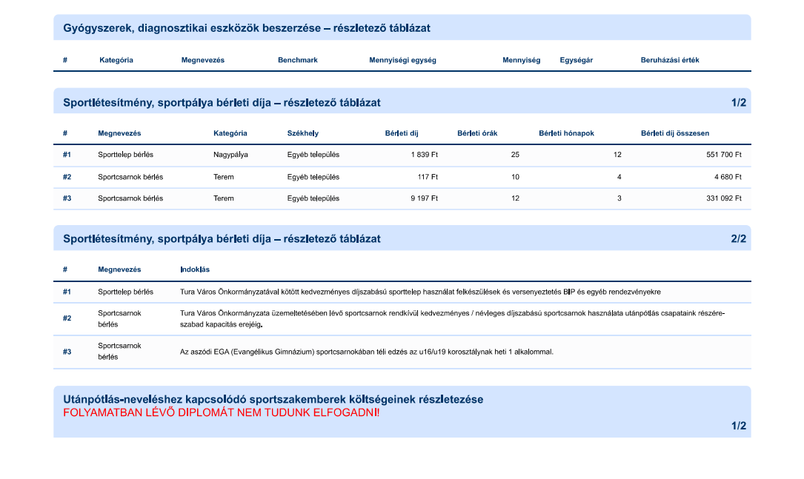This screenshot has width=804, height=479.
Task: Select the 'Utánpótlás-neveléshez kapcsolódó sportszakemberek' heading
Action: 273,400
